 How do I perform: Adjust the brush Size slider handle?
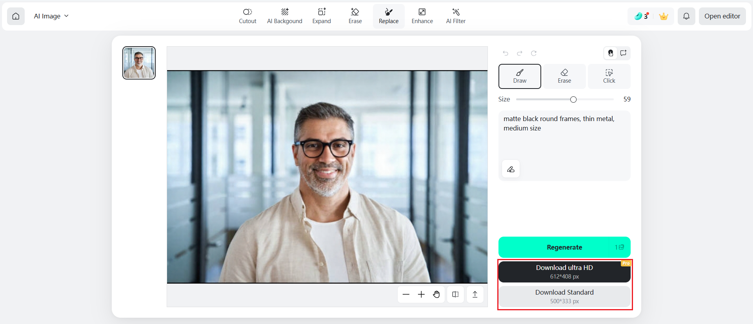[573, 100]
